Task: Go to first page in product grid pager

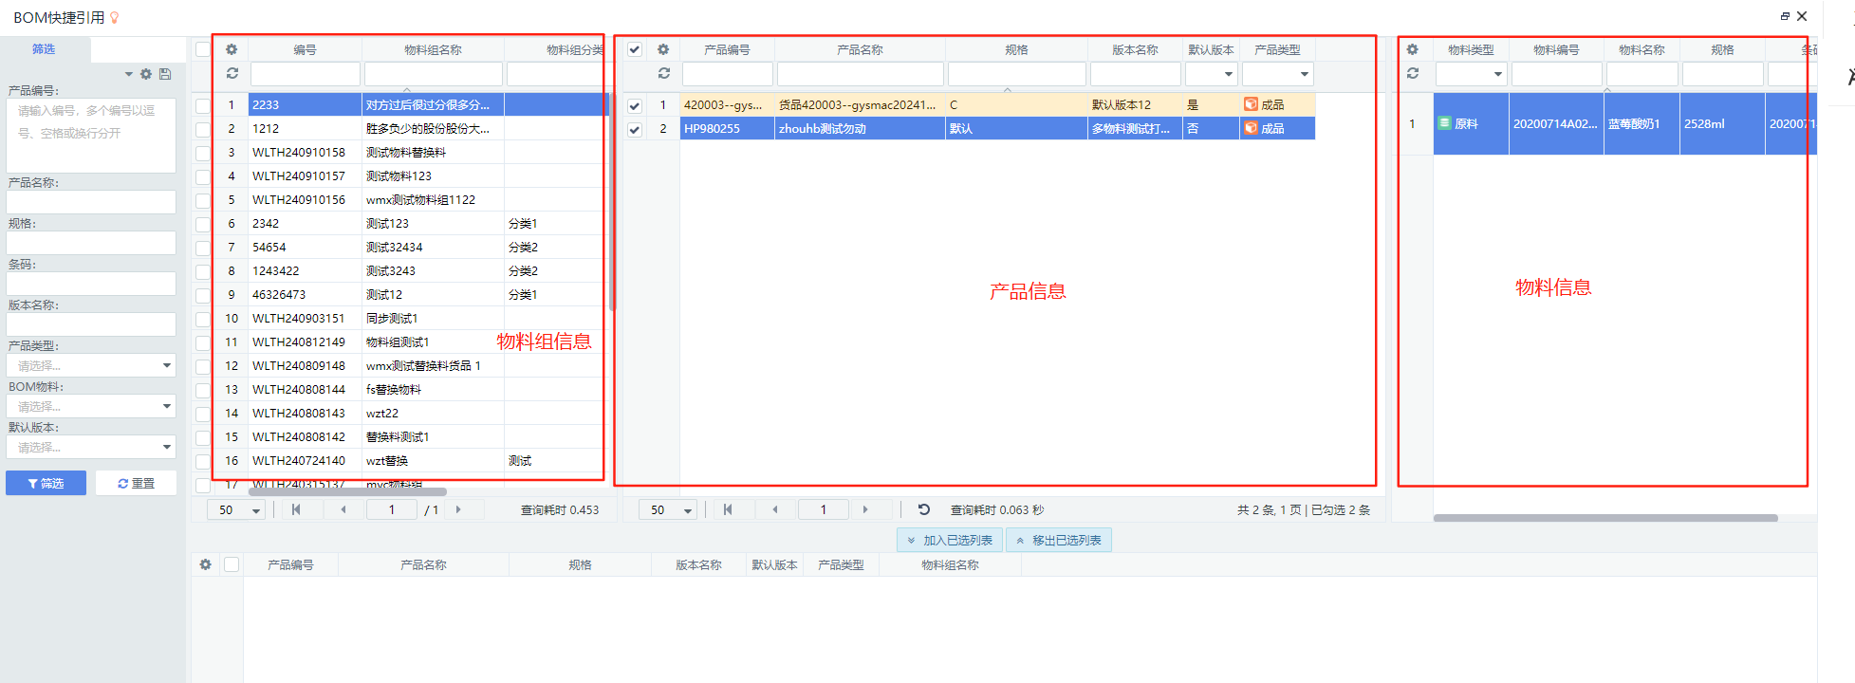Action: [x=728, y=509]
